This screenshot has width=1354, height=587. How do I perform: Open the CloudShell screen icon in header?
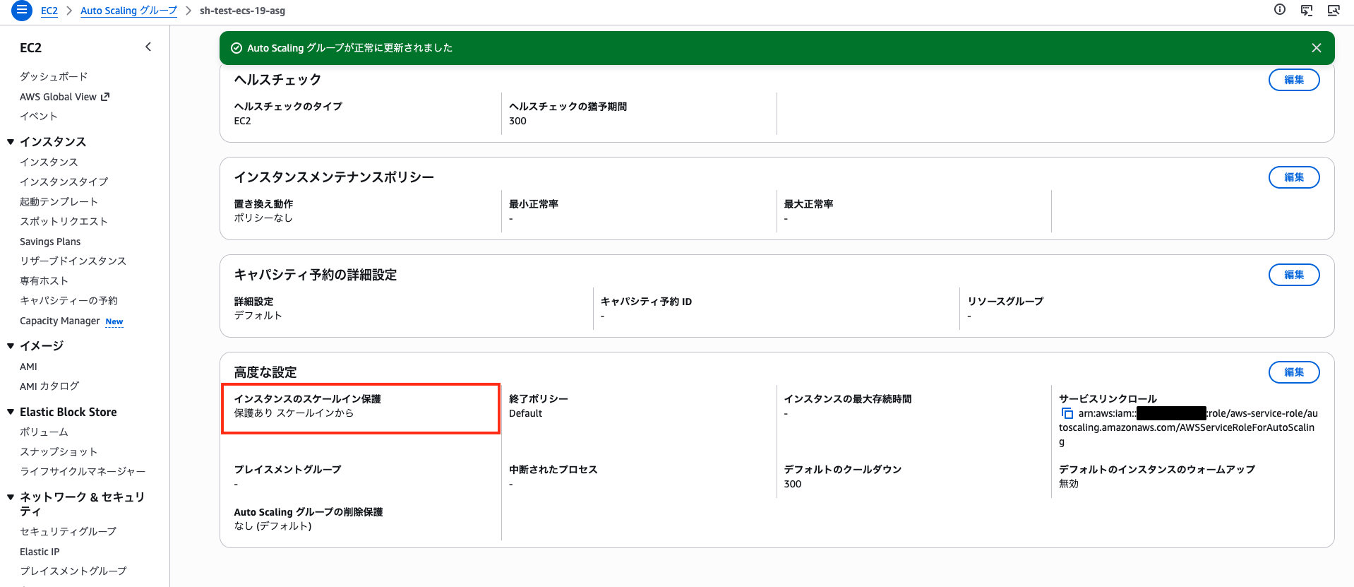[x=1307, y=10]
